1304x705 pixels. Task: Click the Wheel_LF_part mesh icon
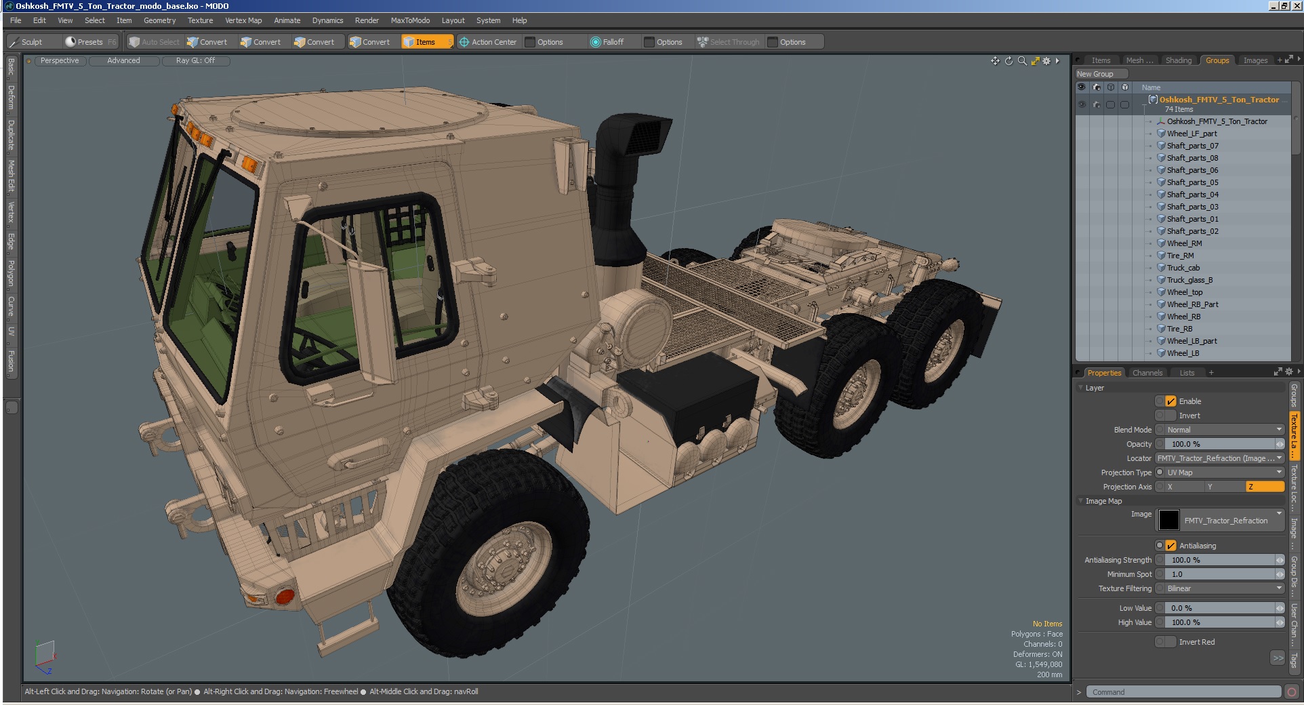[x=1161, y=134]
